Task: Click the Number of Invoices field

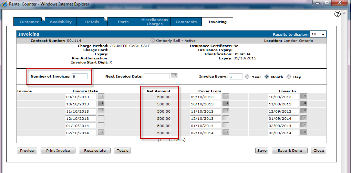Action: (x=80, y=77)
